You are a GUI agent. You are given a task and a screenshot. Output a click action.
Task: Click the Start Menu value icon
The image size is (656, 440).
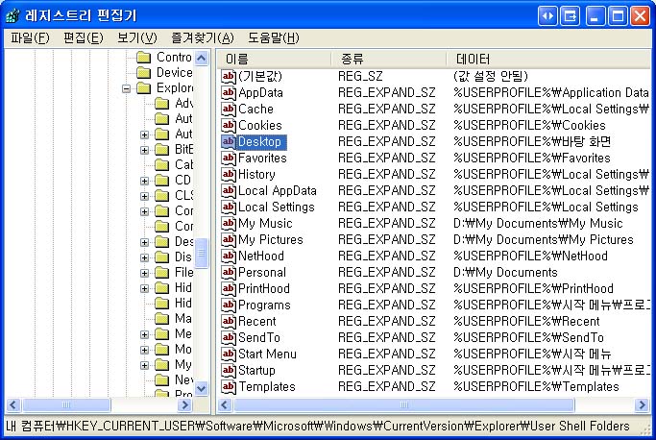pos(228,354)
